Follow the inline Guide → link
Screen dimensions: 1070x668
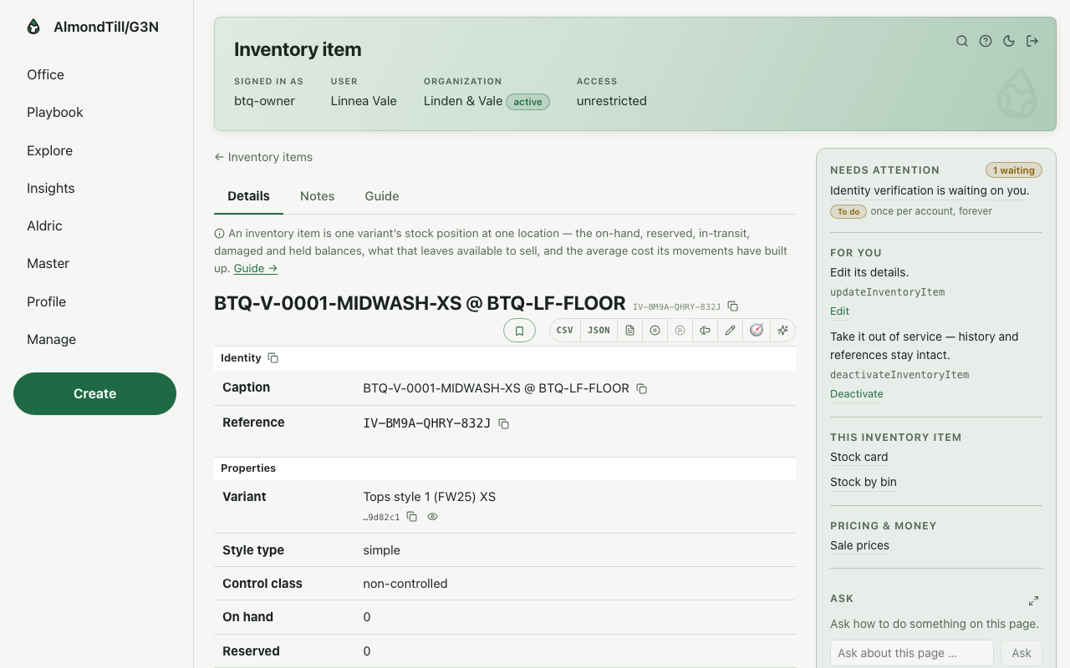(256, 268)
